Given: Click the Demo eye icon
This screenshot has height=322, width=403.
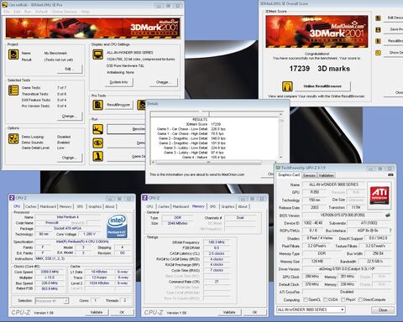Looking at the screenshot, I should 98,143.
